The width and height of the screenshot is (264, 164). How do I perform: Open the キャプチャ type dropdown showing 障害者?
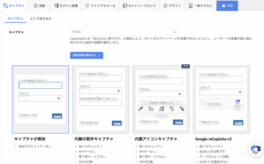(x=123, y=32)
